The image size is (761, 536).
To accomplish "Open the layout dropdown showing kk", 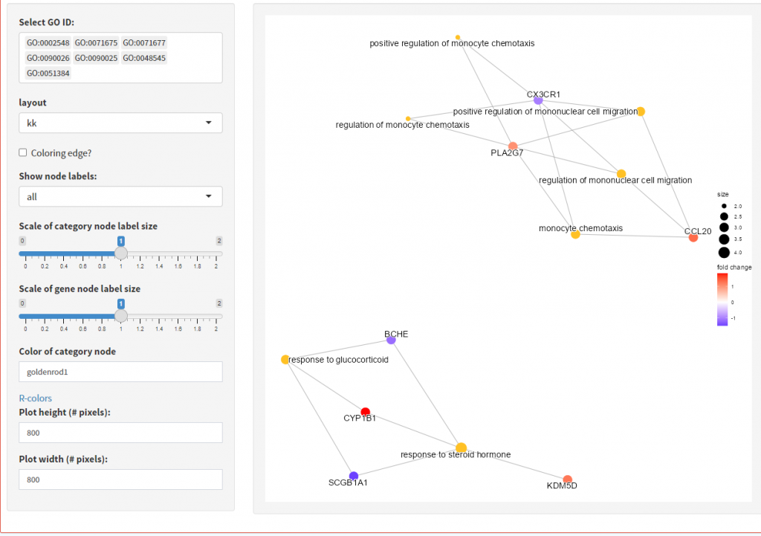I will click(120, 123).
